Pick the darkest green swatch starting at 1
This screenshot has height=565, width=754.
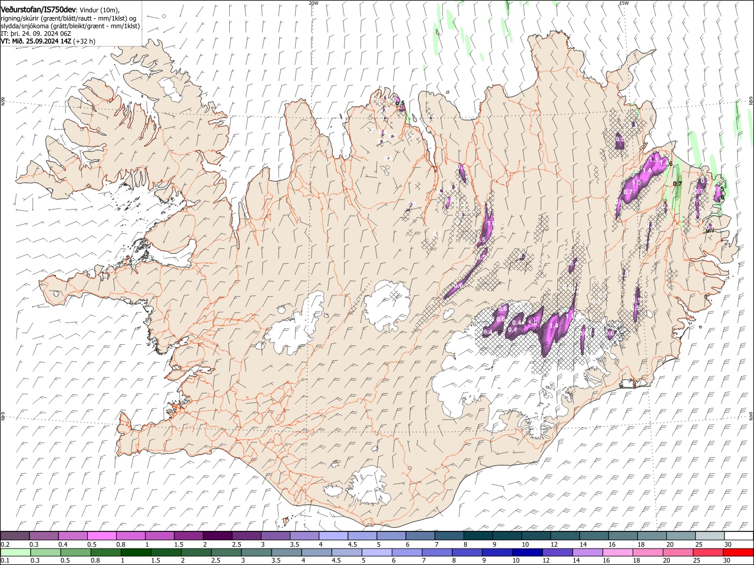pyautogui.click(x=136, y=553)
